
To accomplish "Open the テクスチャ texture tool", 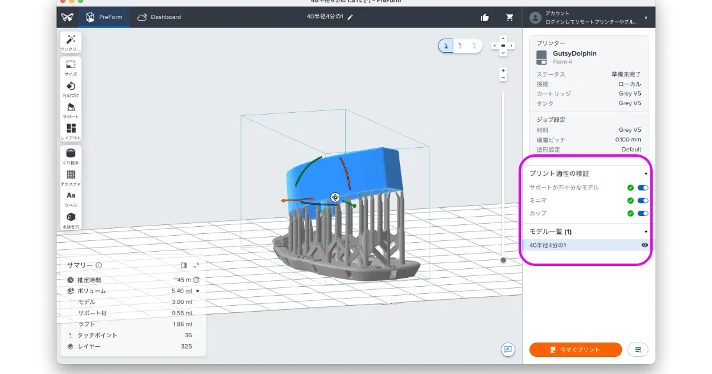I will (x=71, y=178).
